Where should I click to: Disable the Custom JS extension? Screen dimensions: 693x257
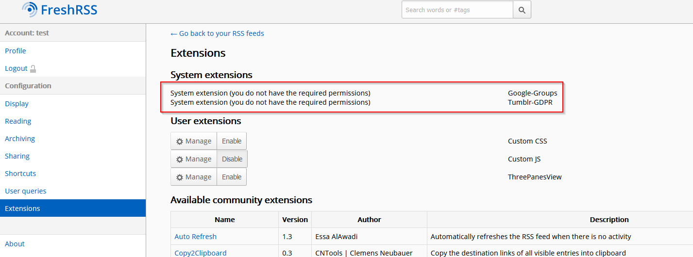232,159
